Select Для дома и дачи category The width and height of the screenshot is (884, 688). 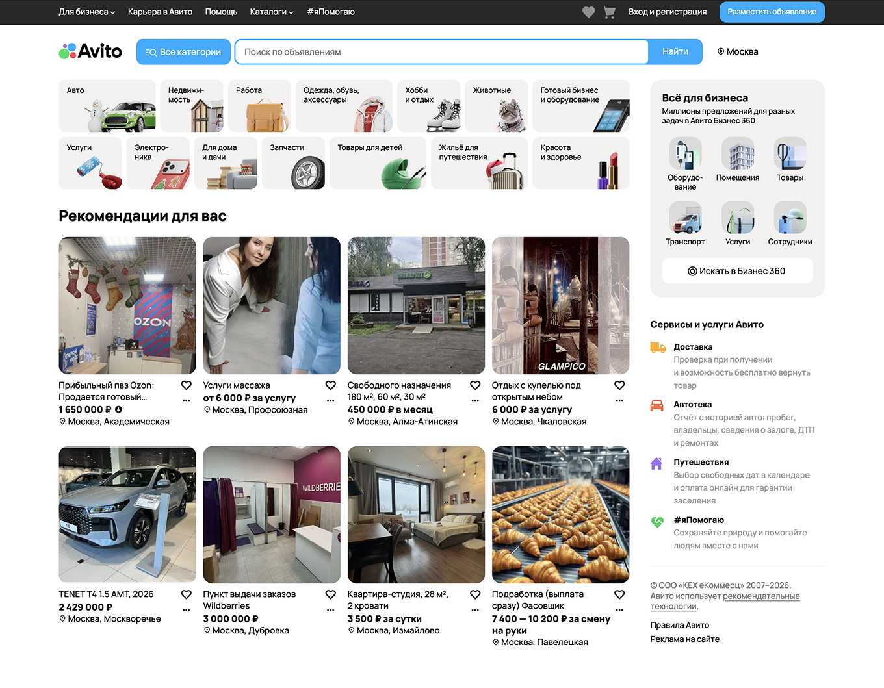pos(226,163)
